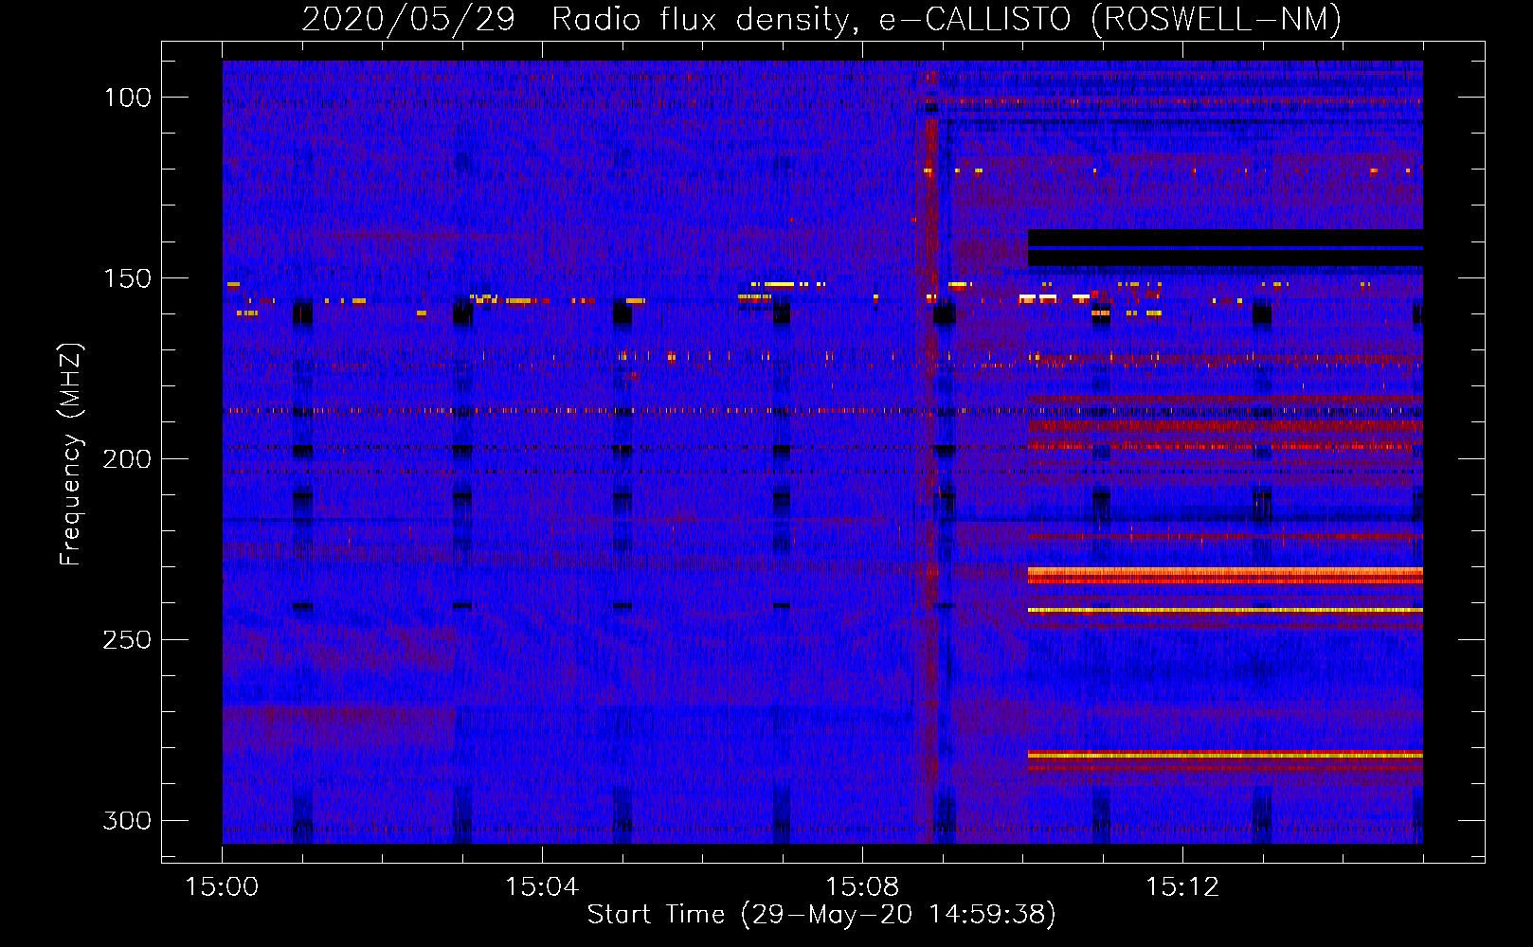This screenshot has height=947, width=1533.
Task: Click the 15:00 time tick label
Action: tap(222, 887)
